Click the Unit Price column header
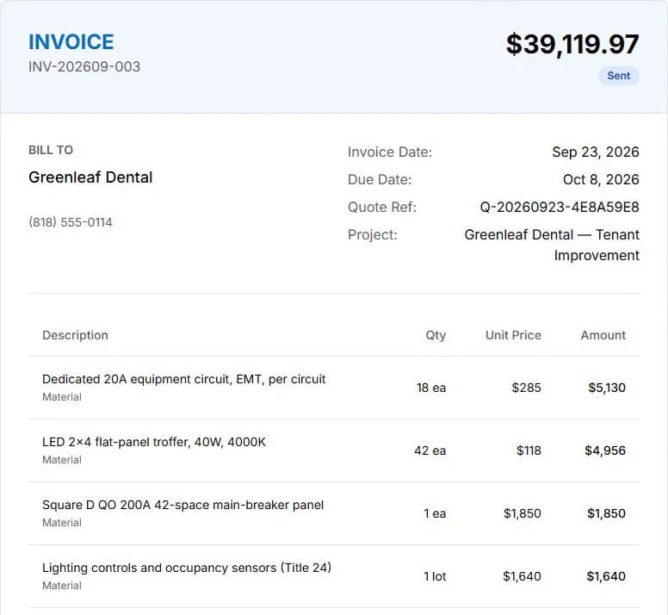The height and width of the screenshot is (615, 668). coord(513,335)
